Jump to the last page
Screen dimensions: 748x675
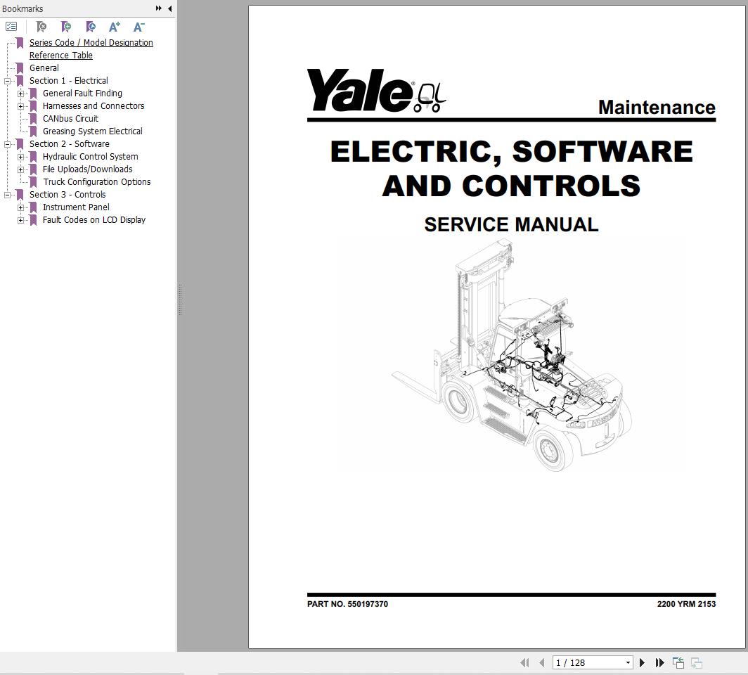[659, 662]
